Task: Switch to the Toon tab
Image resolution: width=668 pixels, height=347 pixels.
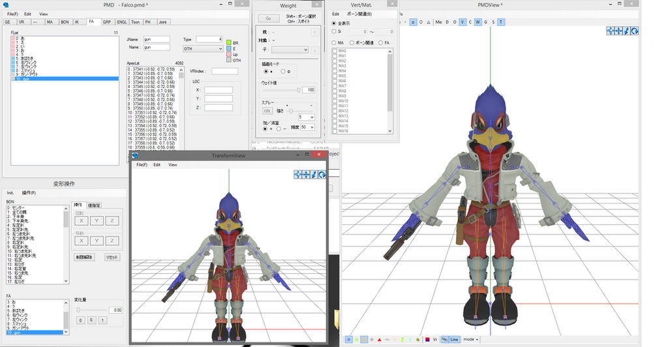Action: click(136, 22)
